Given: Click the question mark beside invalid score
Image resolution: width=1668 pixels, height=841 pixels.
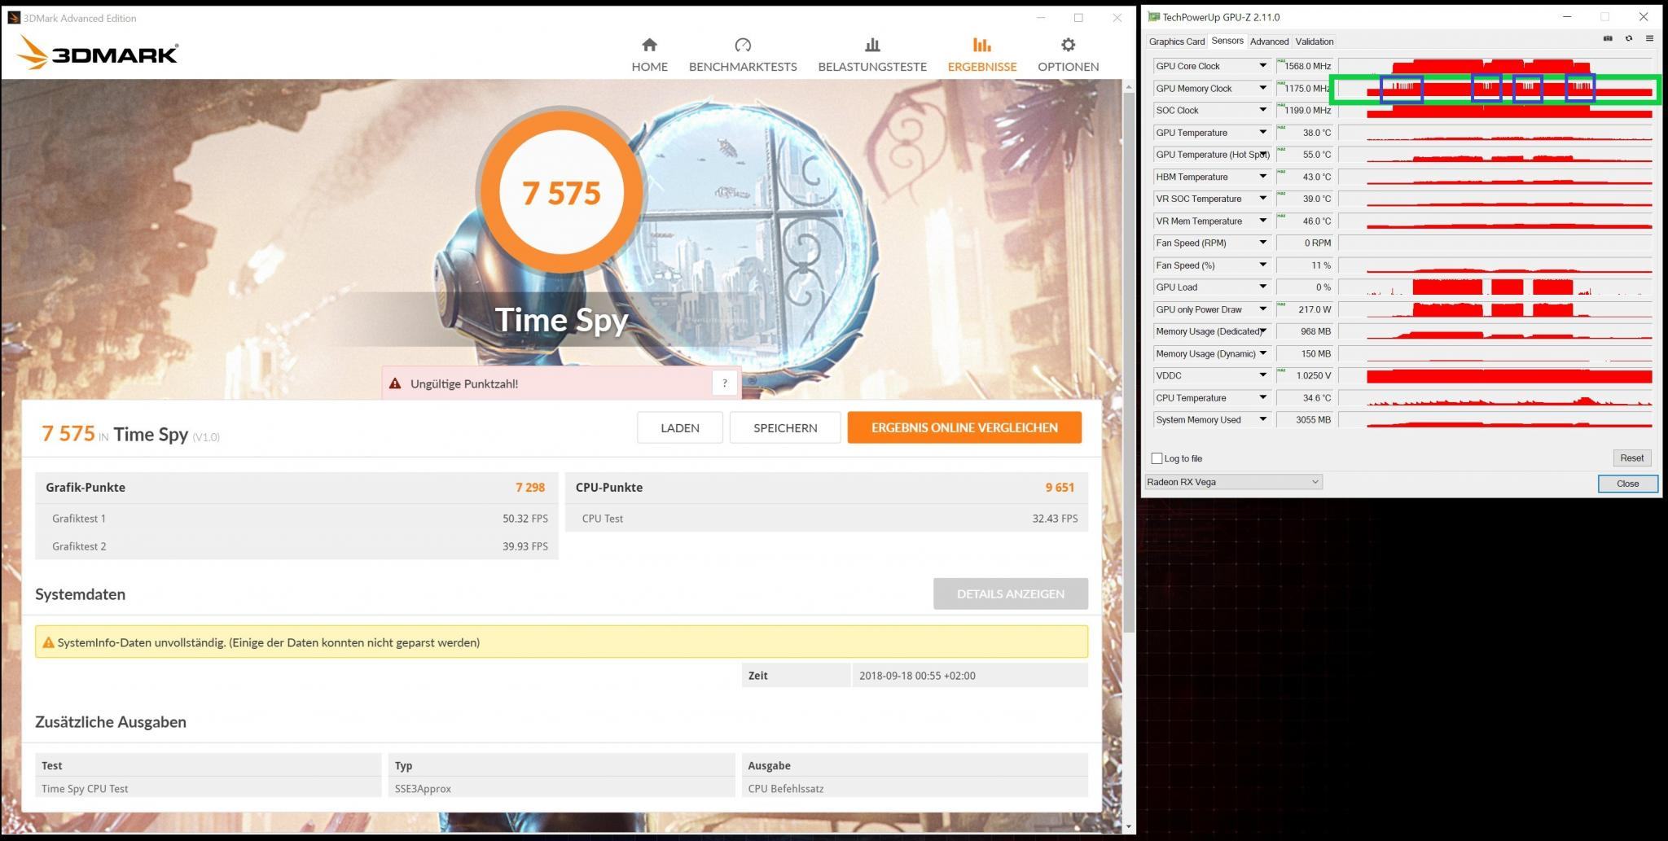Looking at the screenshot, I should 724,383.
